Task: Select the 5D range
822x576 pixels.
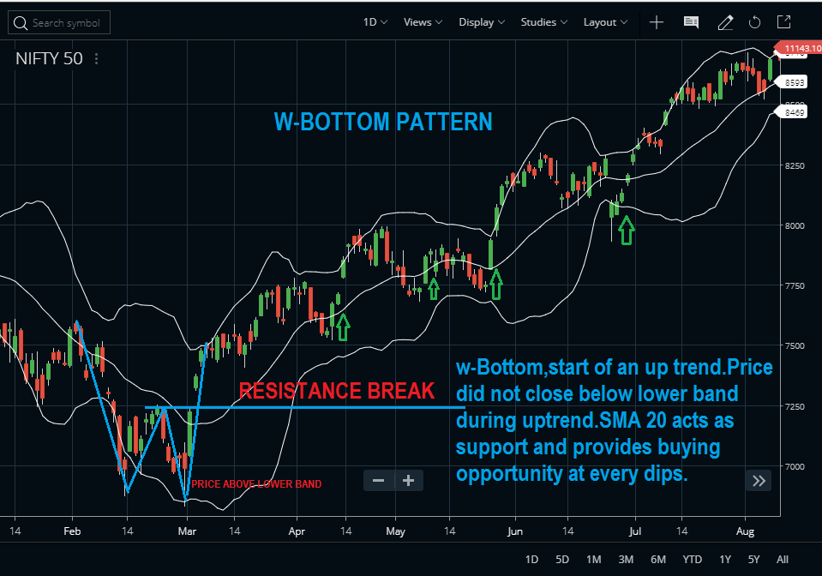Action: (x=562, y=559)
